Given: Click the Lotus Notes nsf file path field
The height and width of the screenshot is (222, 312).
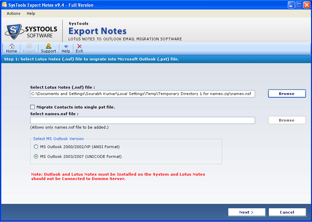Looking at the screenshot, I should pyautogui.click(x=142, y=94).
